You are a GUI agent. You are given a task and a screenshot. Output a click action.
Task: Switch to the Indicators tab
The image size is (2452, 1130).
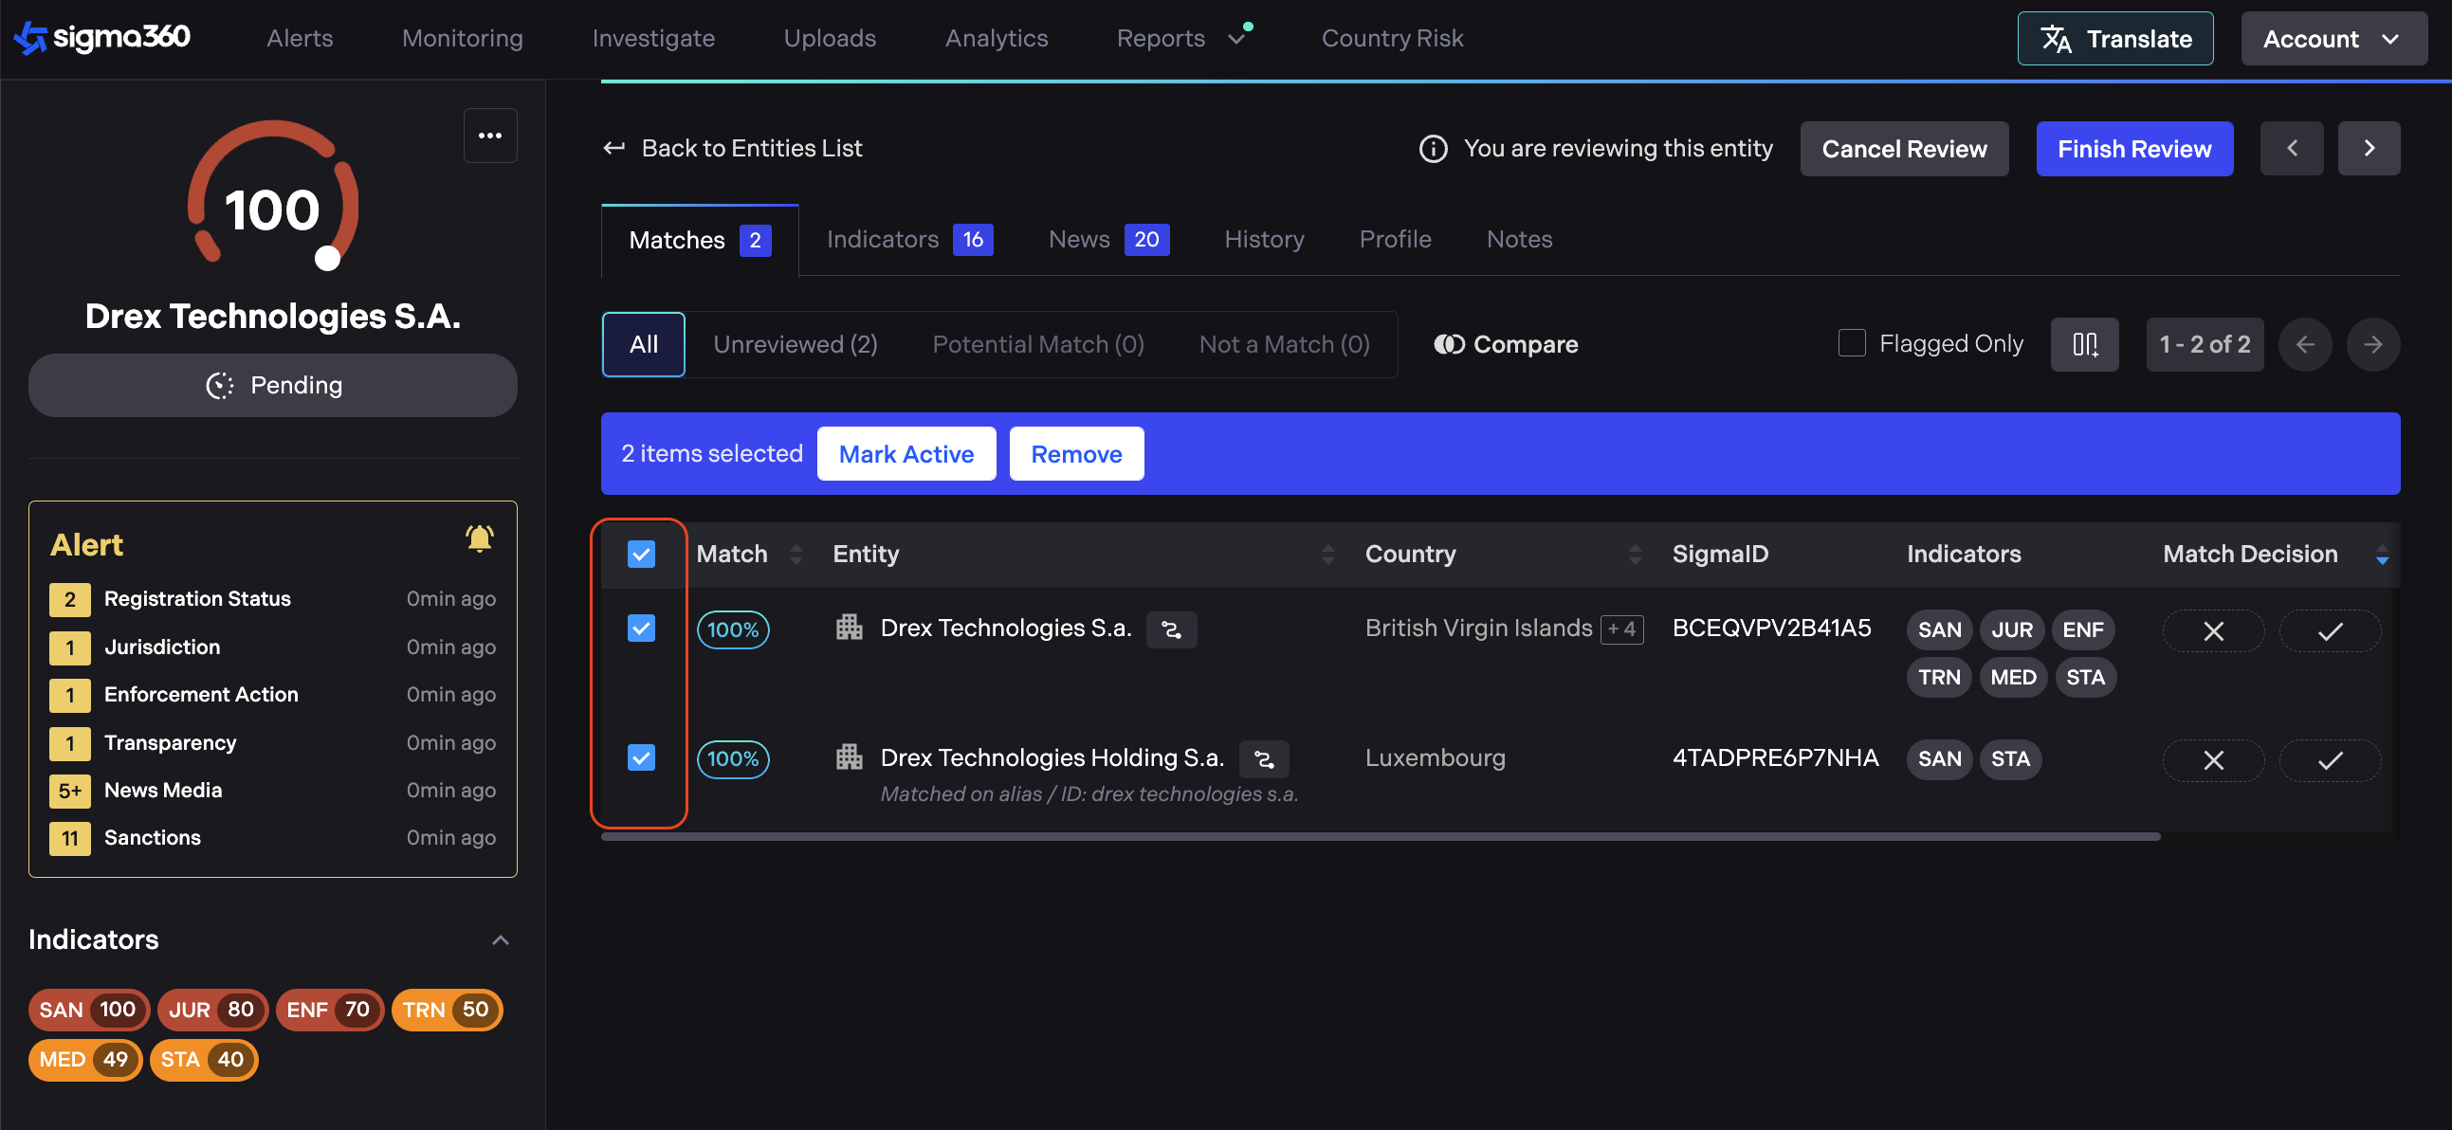tap(908, 240)
